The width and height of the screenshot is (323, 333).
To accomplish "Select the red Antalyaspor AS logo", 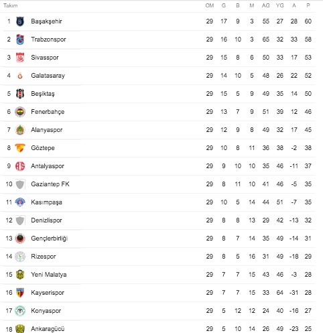I will point(20,166).
